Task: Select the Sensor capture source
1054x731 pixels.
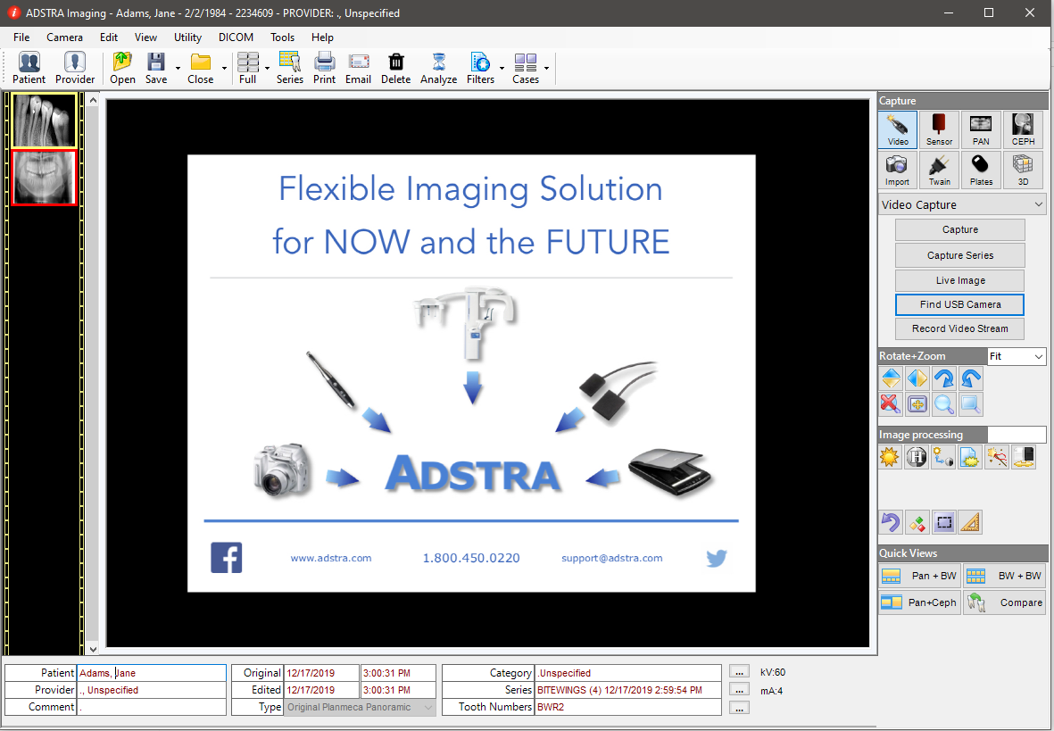Action: pyautogui.click(x=939, y=129)
